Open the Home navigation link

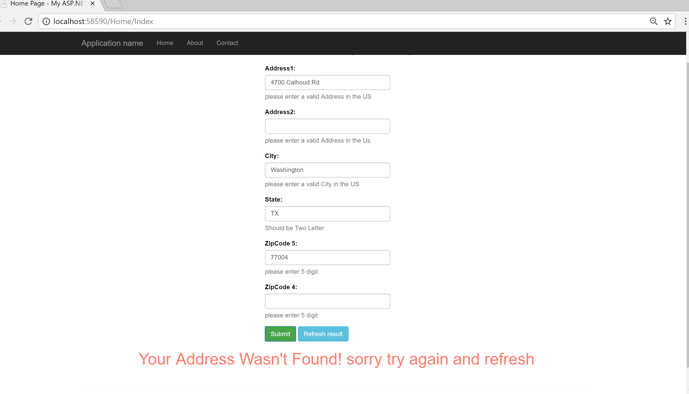(x=165, y=43)
